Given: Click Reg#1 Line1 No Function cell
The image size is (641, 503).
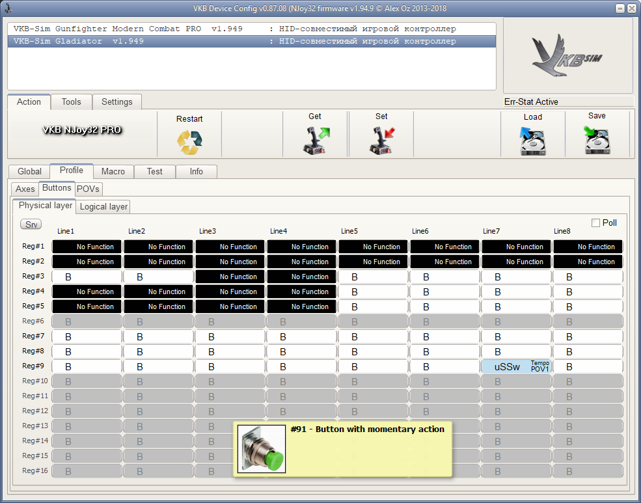Looking at the screenshot, I should pos(87,247).
